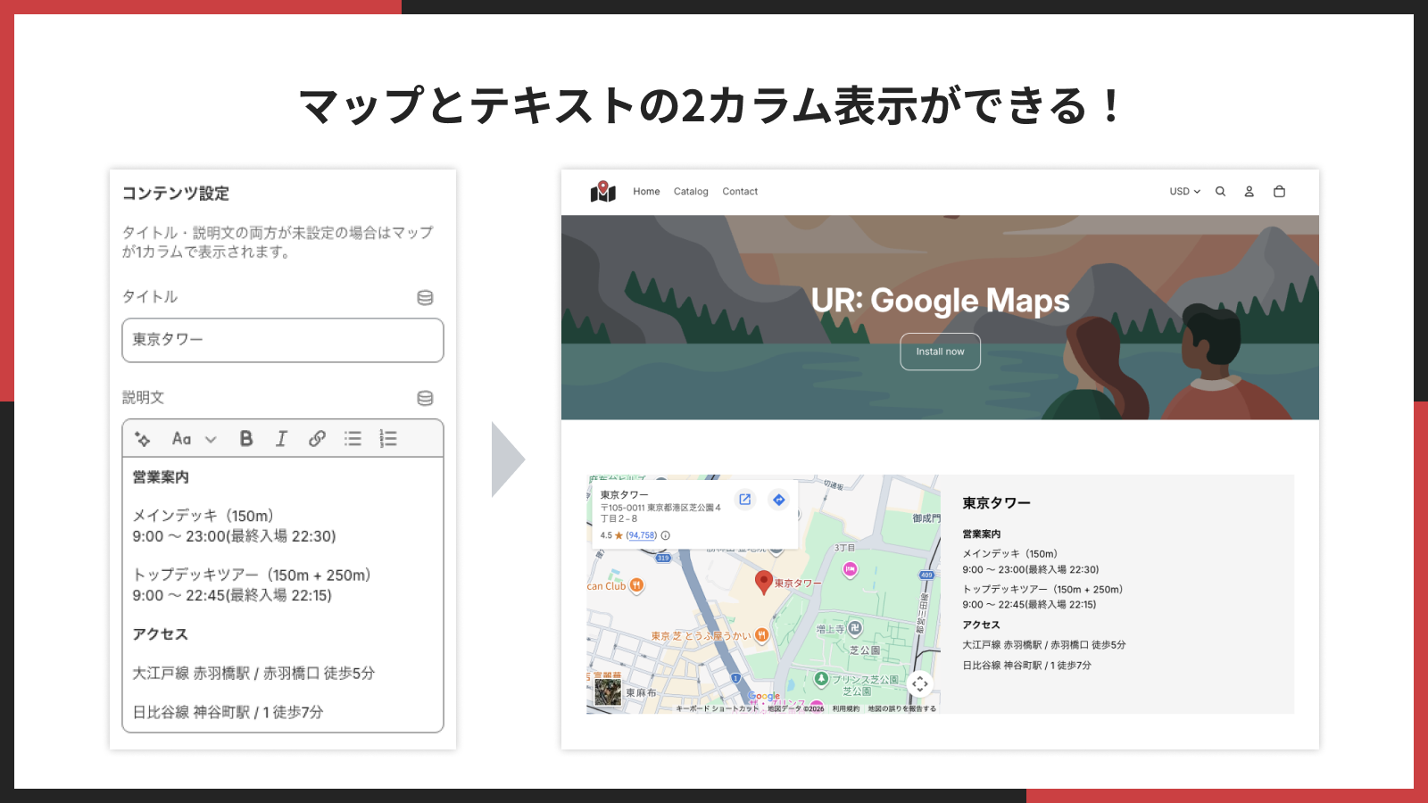
Task: Click the title field containing 東京タワー
Action: 283,340
